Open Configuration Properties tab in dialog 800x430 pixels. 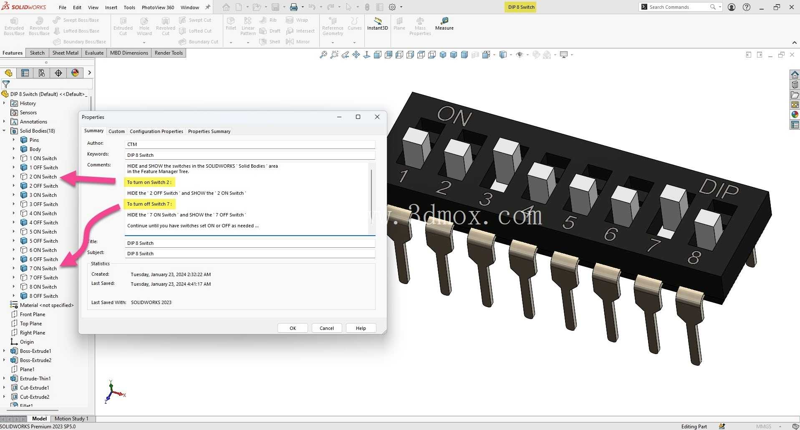[x=156, y=131]
